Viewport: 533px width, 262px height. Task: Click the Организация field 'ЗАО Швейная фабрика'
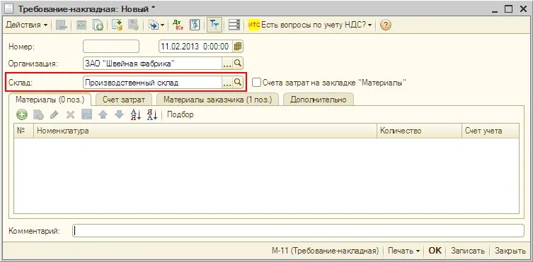[x=152, y=63]
